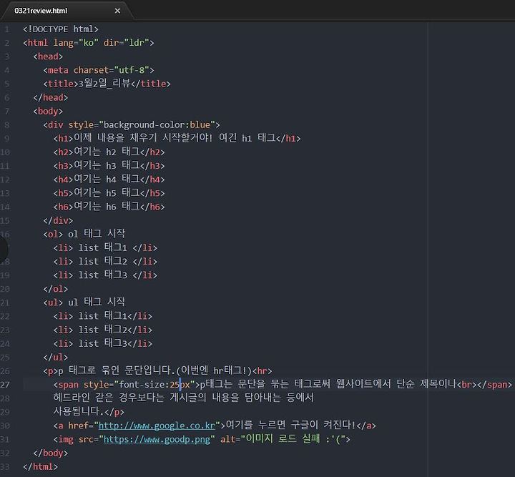Click the closing ul tag on line 25
The image size is (515, 477).
click(56, 357)
